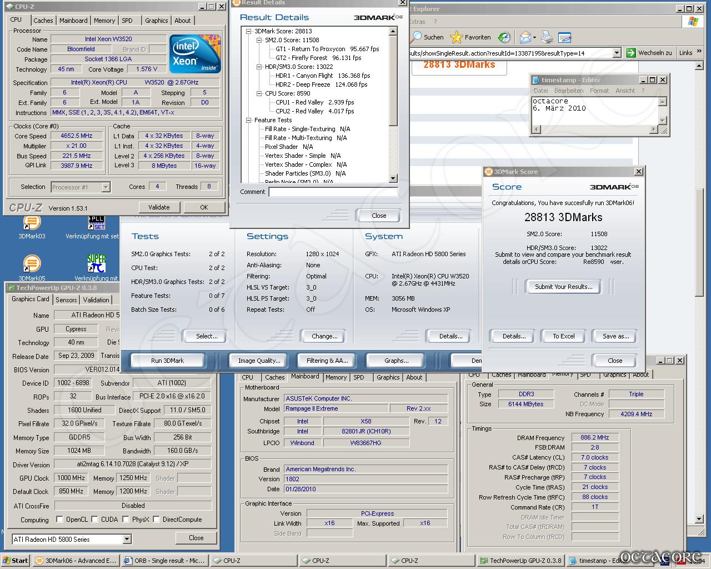Click the Graphs button in 3DMark06
Screen dimensions: 711x569
(x=396, y=361)
